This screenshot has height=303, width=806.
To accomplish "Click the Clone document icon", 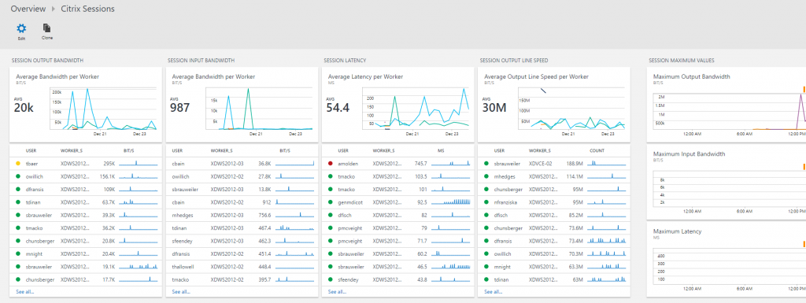I will pos(46,28).
